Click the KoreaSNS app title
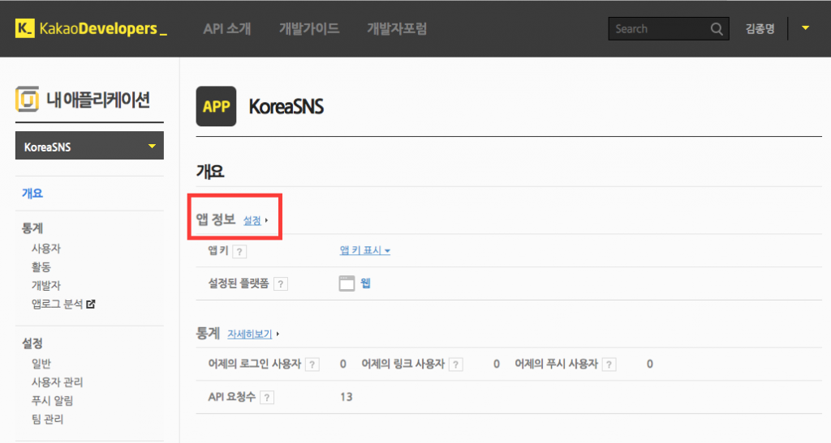 [x=286, y=107]
